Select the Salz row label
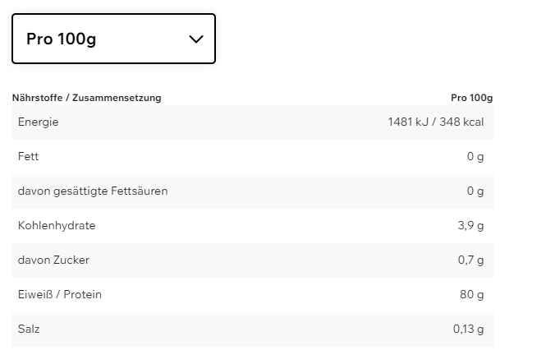Viewport: 546px width, 364px height. [29, 329]
